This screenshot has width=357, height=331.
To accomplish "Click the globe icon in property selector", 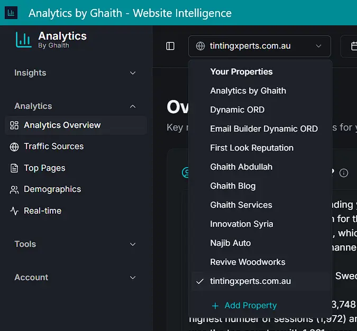I will [200, 46].
